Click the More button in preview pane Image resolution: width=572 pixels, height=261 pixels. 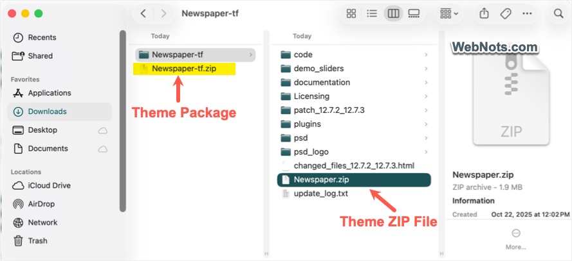click(516, 239)
